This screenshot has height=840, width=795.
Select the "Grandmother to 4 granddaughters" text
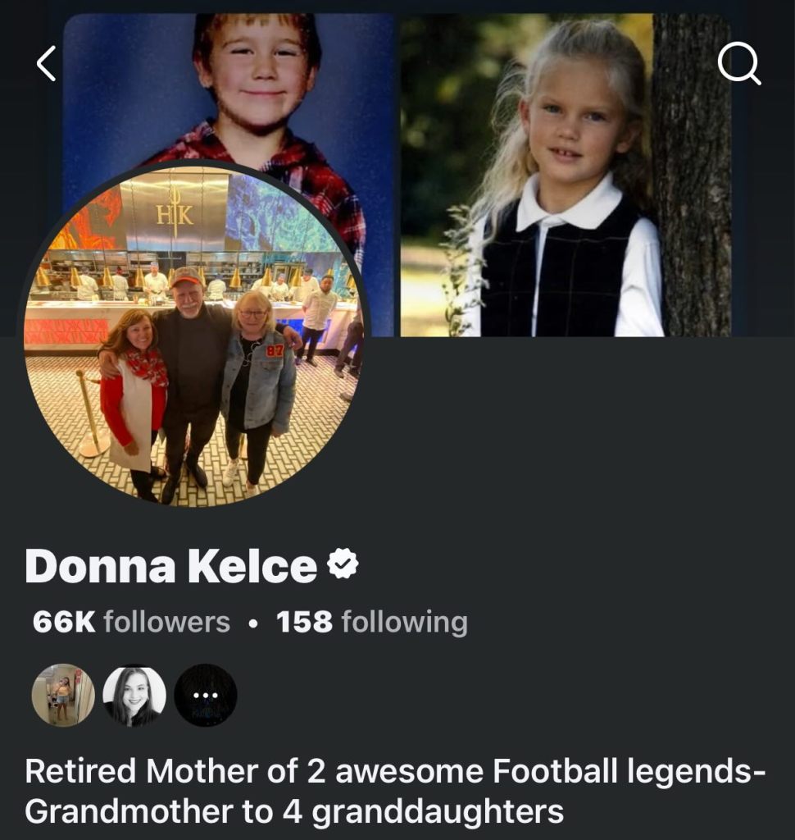click(294, 811)
